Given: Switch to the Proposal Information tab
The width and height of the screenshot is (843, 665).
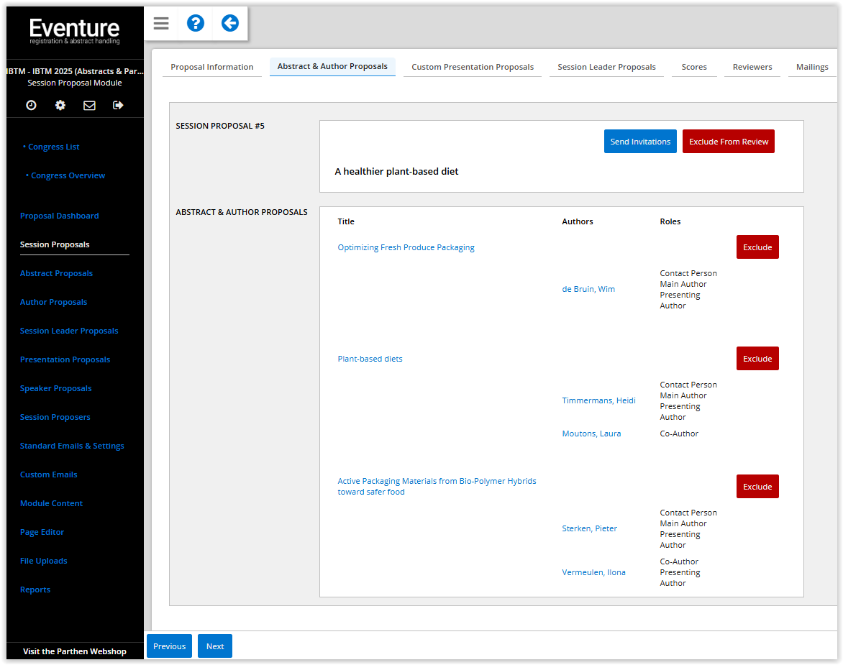Looking at the screenshot, I should coord(211,67).
